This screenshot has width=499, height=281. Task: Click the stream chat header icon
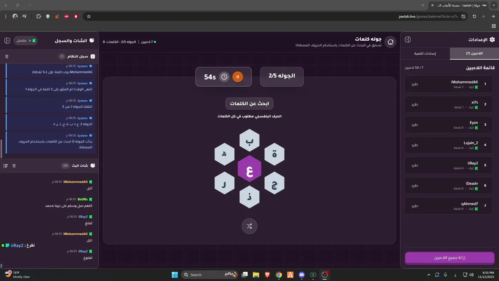click(93, 166)
